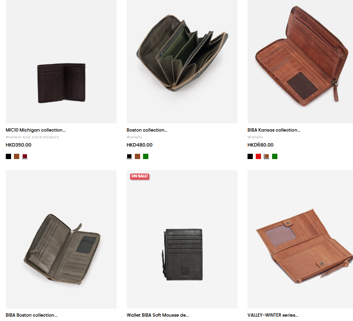The height and width of the screenshot is (321, 353).
Task: Open Wallets And Card Holders category link
Action: pos(32,137)
